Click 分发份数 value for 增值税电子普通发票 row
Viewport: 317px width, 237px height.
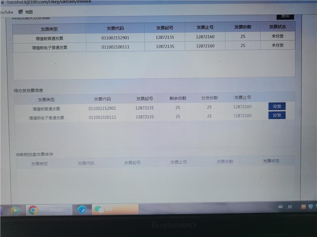pos(209,117)
